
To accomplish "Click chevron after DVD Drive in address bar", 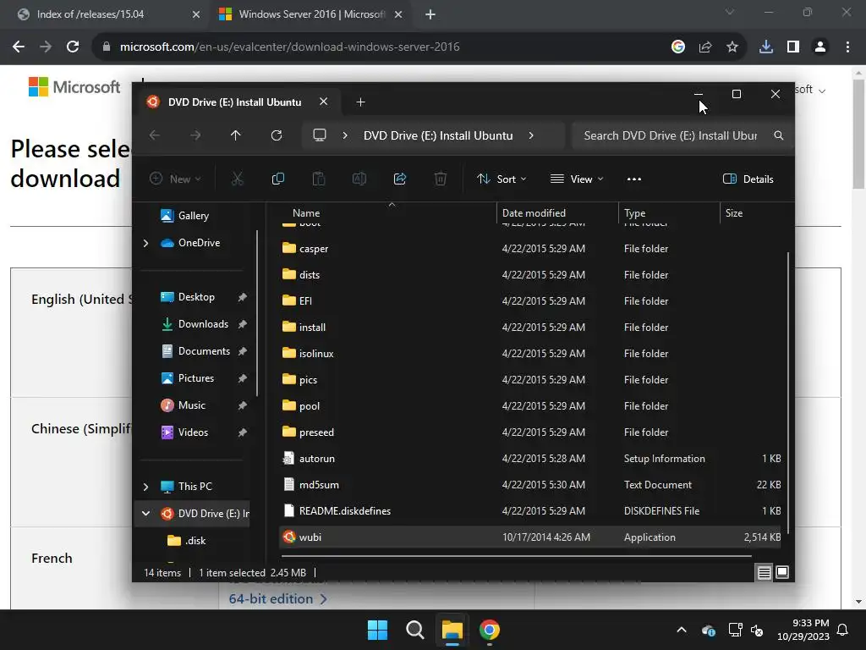I will pyautogui.click(x=531, y=135).
